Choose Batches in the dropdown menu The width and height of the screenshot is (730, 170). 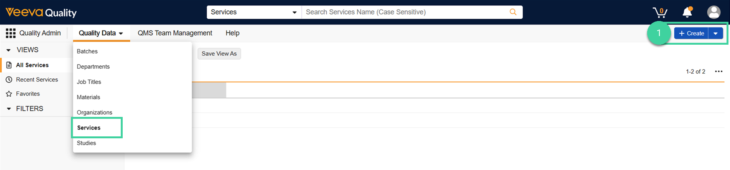87,51
